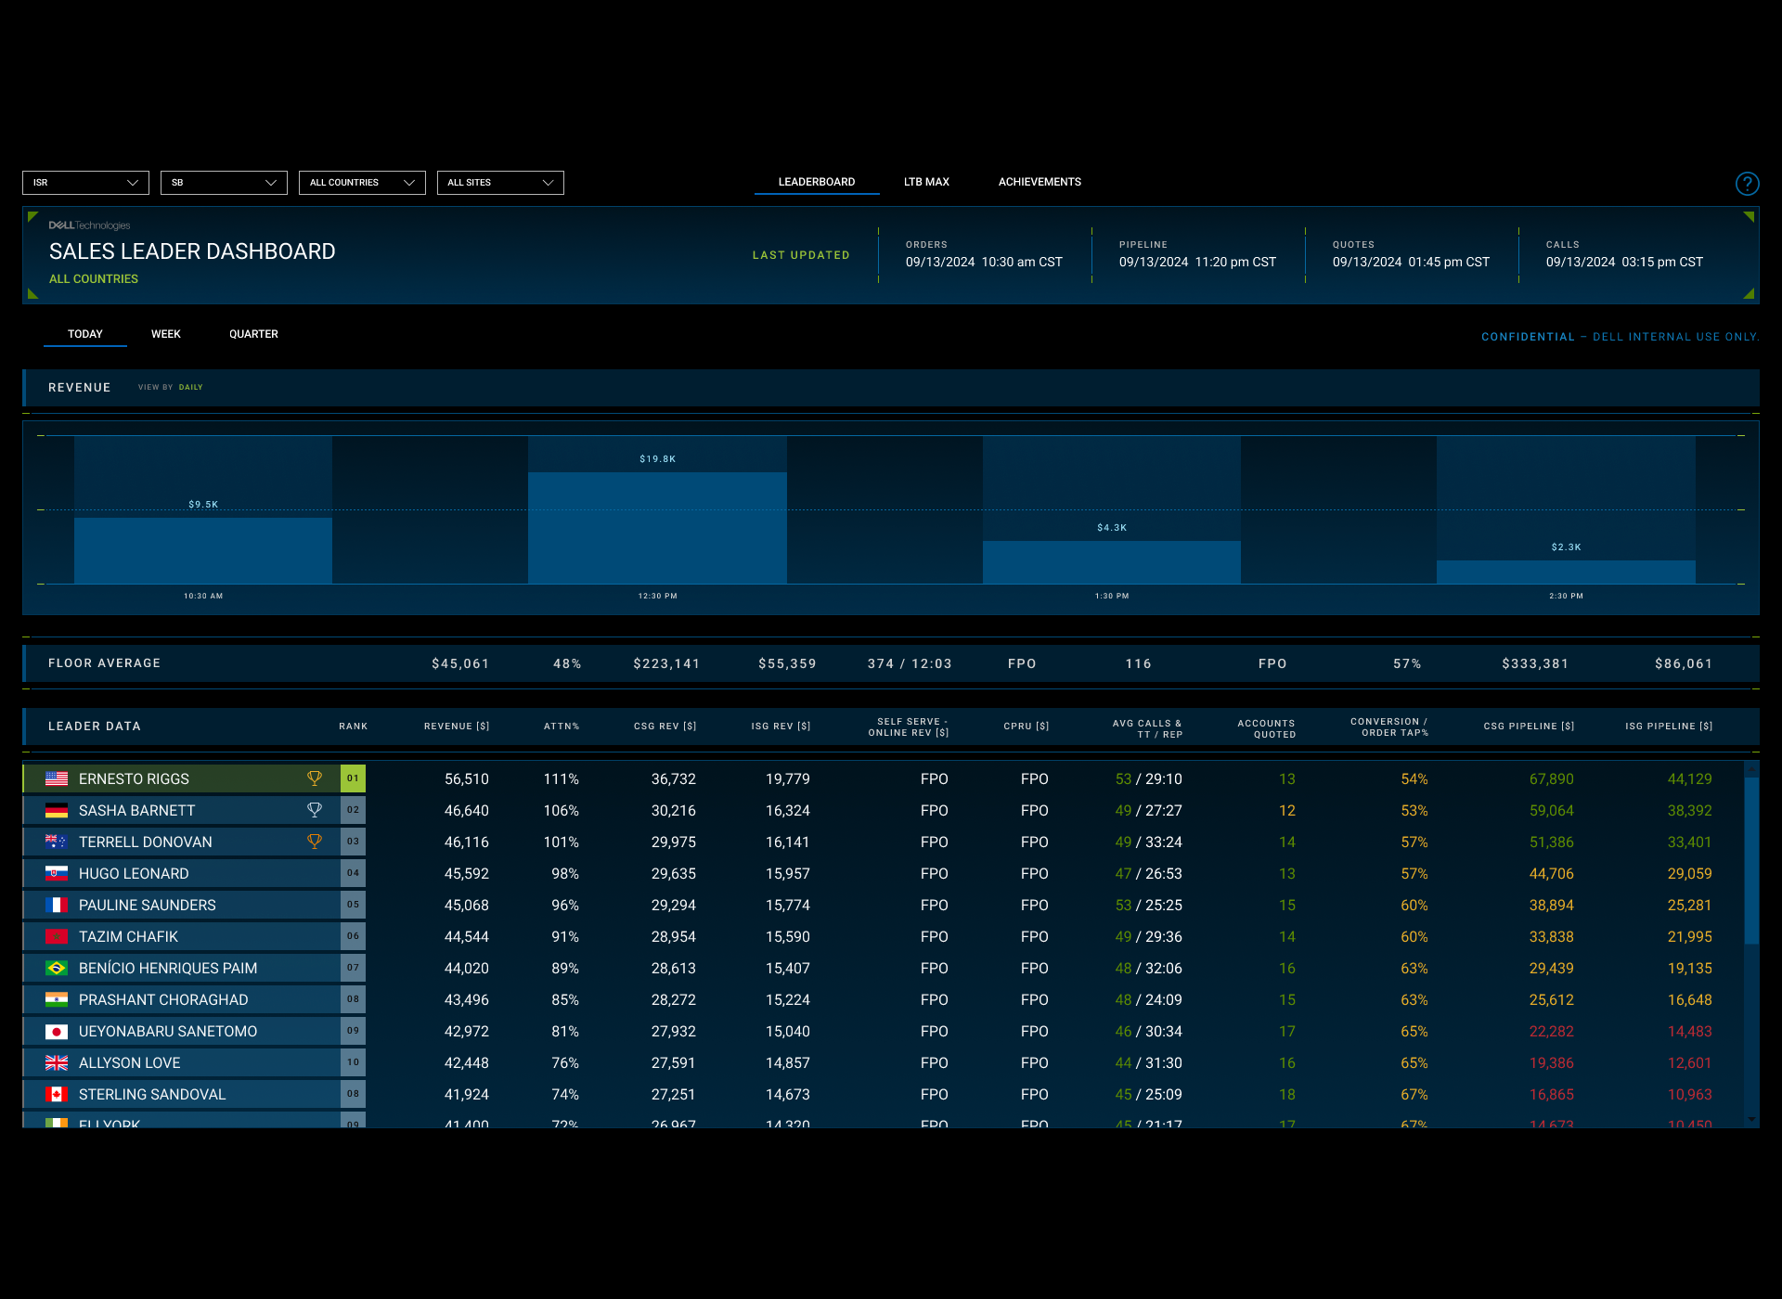1782x1299 pixels.
Task: Click the 10:30 AM revenue bar
Action: coord(203,550)
